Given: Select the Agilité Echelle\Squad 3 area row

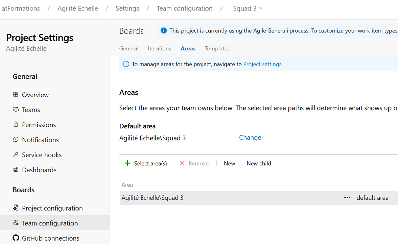Looking at the screenshot, I should tap(259, 198).
